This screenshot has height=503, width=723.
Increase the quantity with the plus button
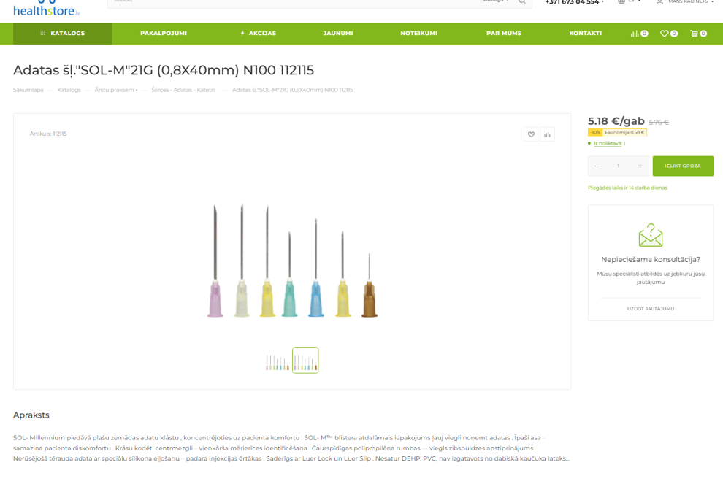click(x=640, y=166)
